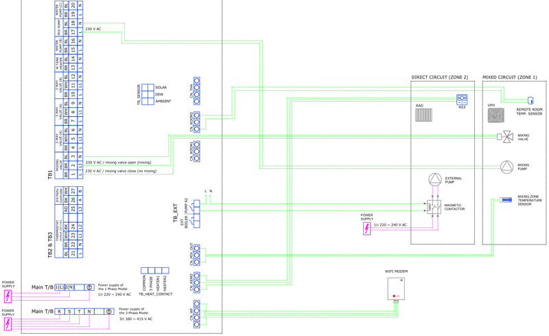Click the CN_WF connector block
This screenshot has width=549, height=336.
pos(197,314)
